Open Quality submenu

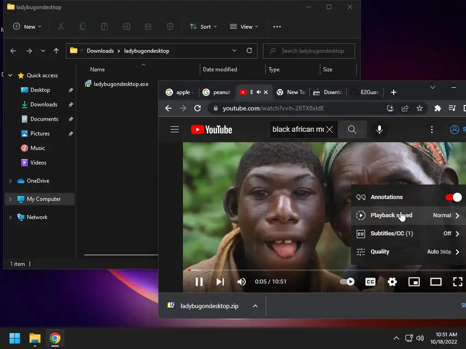pos(408,252)
